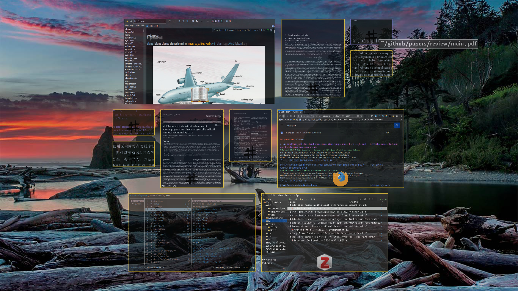518x291 pixels.
Task: Click the Firefox home icon
Action: [294, 116]
